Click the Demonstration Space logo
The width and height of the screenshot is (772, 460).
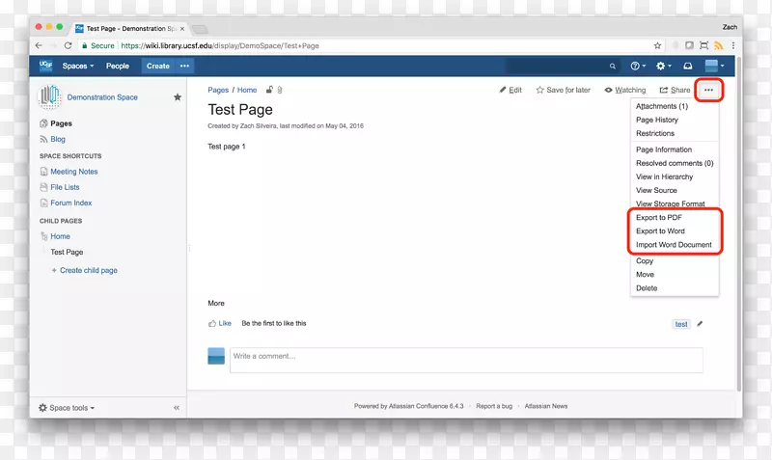click(50, 97)
